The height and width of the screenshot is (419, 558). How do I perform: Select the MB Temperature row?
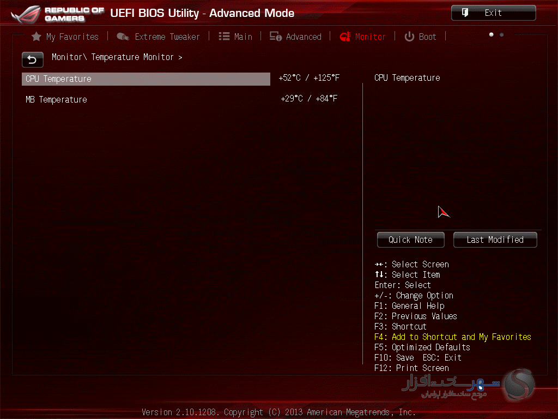tap(146, 99)
